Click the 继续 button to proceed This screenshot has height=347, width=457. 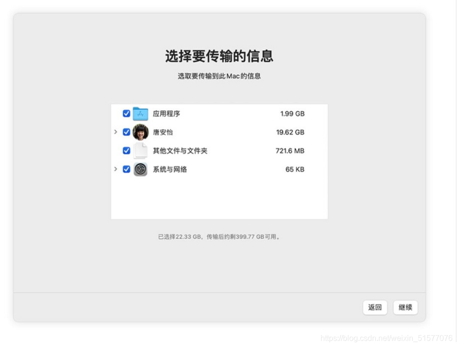405,307
